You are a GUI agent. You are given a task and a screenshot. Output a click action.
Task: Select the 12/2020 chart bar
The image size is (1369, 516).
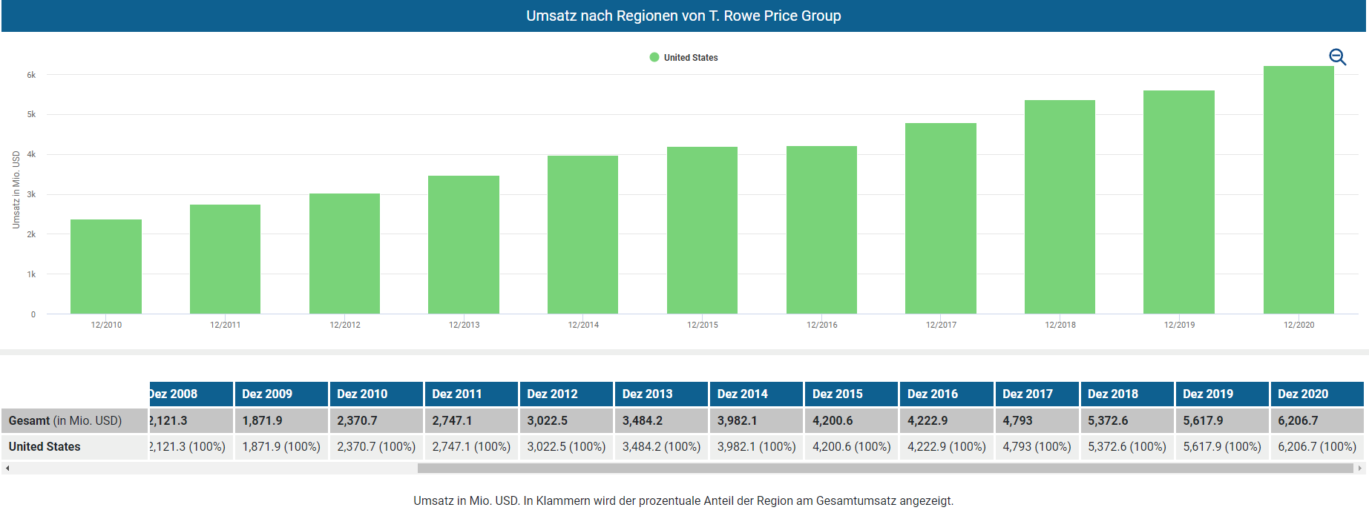coord(1298,190)
